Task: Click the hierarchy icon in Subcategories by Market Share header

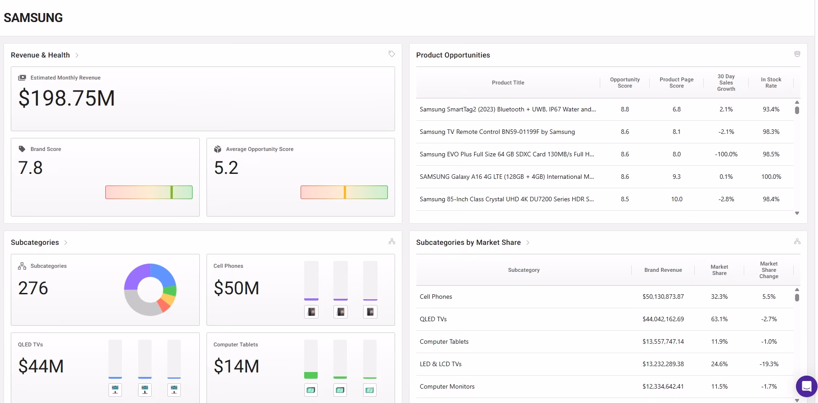Action: coord(797,241)
